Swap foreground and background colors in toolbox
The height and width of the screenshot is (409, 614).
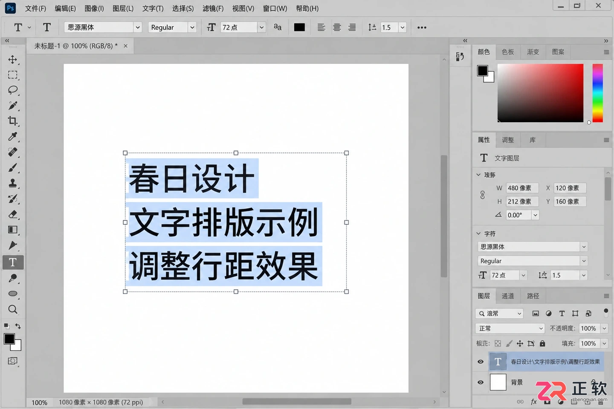[18, 326]
